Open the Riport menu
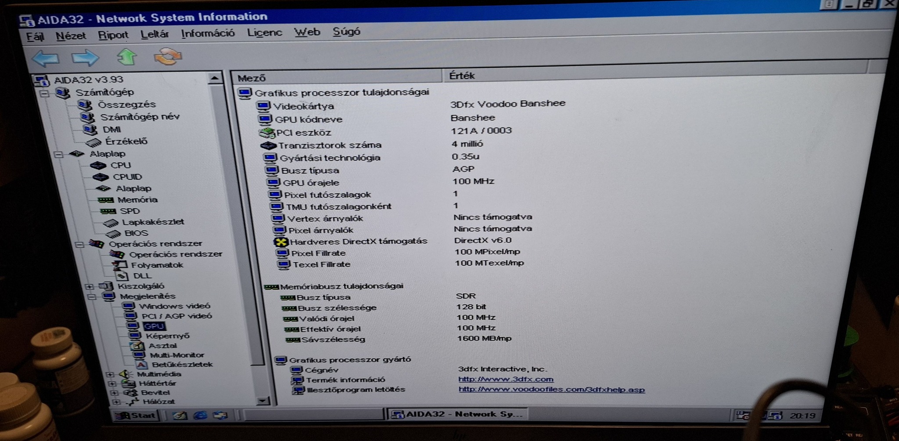Viewport: 899px width, 441px height. 113,35
